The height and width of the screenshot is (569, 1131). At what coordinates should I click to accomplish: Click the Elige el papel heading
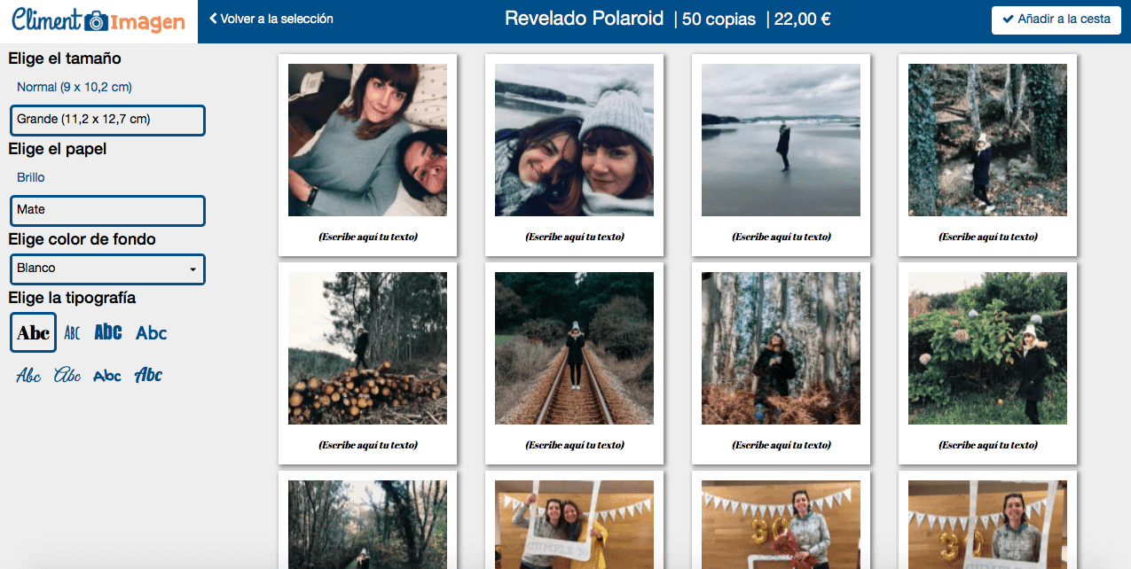58,149
